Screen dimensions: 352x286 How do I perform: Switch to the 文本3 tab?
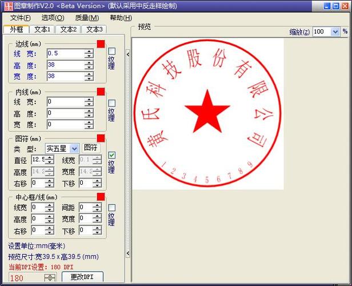pyautogui.click(x=93, y=29)
